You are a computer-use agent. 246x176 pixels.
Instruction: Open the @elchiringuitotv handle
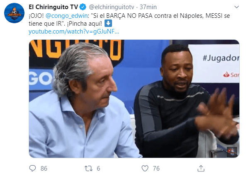click(x=112, y=7)
